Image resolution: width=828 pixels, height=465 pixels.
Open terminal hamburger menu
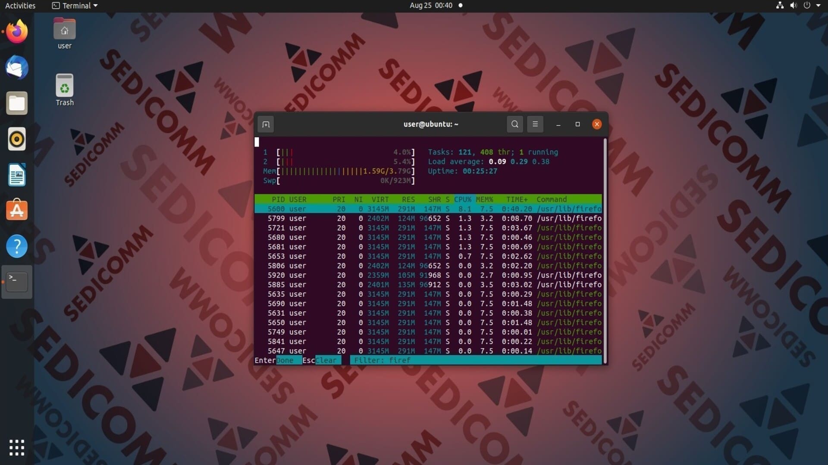tap(535, 124)
